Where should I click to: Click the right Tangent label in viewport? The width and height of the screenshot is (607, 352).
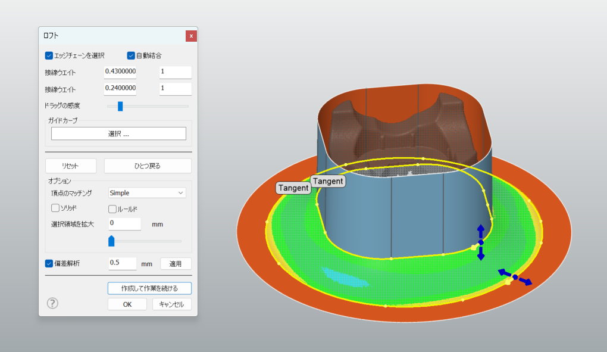click(x=328, y=180)
